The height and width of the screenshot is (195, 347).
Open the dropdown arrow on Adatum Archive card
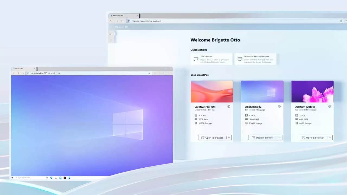click(330, 137)
